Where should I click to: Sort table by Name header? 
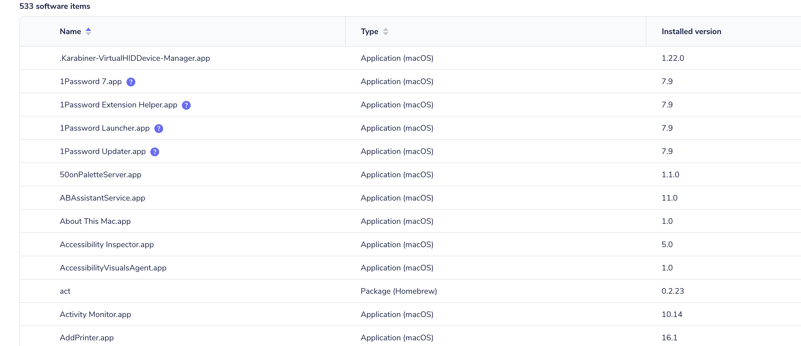pos(70,32)
